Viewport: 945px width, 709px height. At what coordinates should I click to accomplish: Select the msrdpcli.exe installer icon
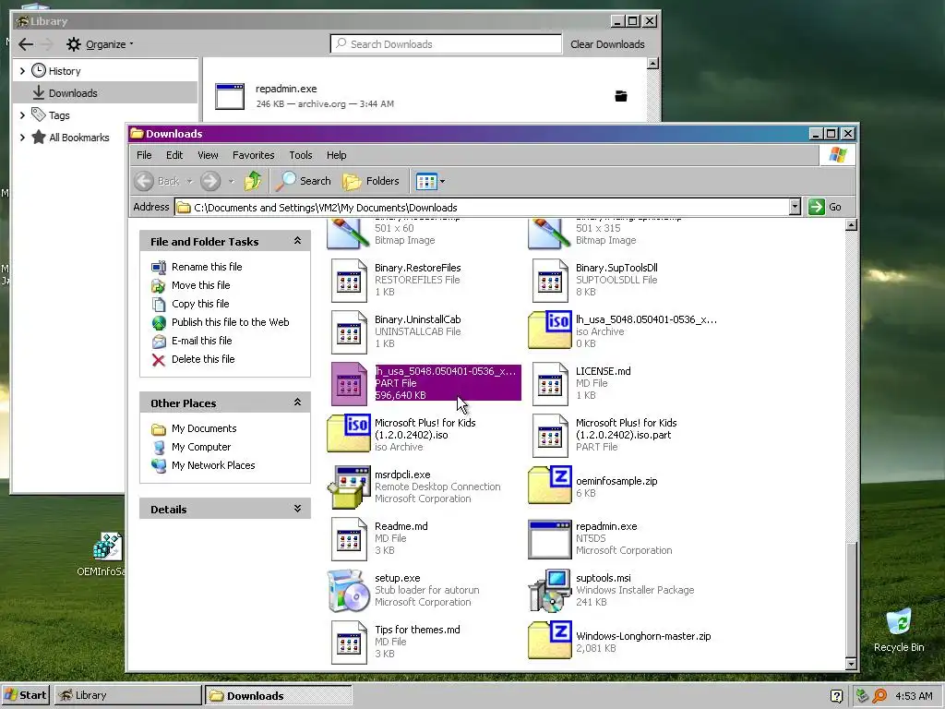point(349,487)
